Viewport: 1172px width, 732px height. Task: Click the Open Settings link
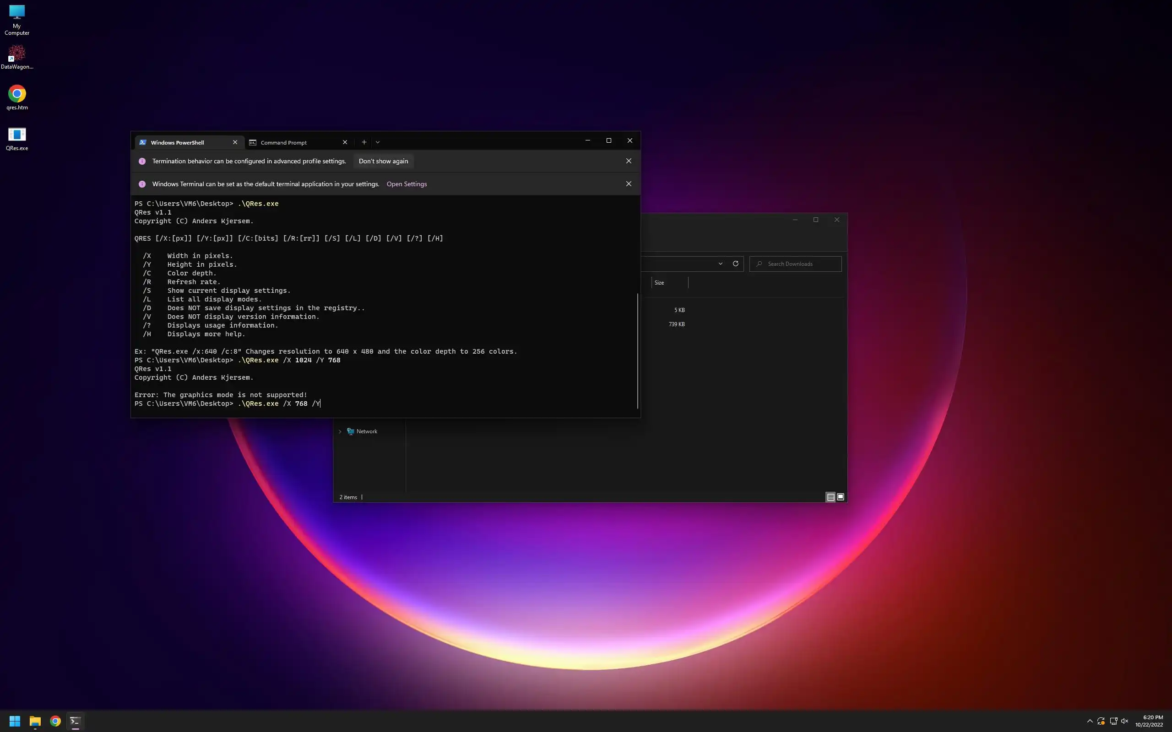(x=407, y=184)
